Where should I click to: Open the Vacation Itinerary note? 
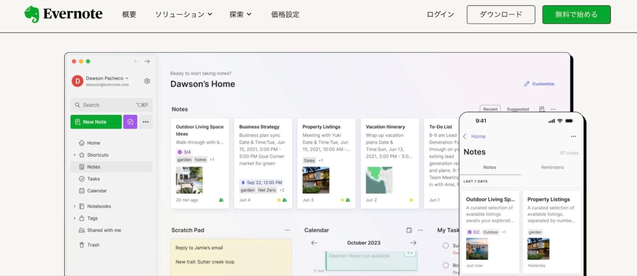coord(390,163)
